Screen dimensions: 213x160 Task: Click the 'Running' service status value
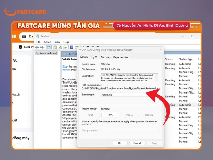(x=105, y=109)
